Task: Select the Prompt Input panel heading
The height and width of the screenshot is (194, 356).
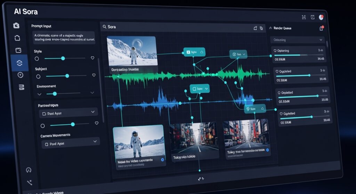Action: [41, 26]
